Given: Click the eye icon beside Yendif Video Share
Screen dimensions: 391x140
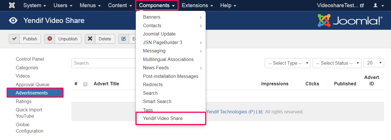Looking at the screenshot, I should (x=13, y=21).
